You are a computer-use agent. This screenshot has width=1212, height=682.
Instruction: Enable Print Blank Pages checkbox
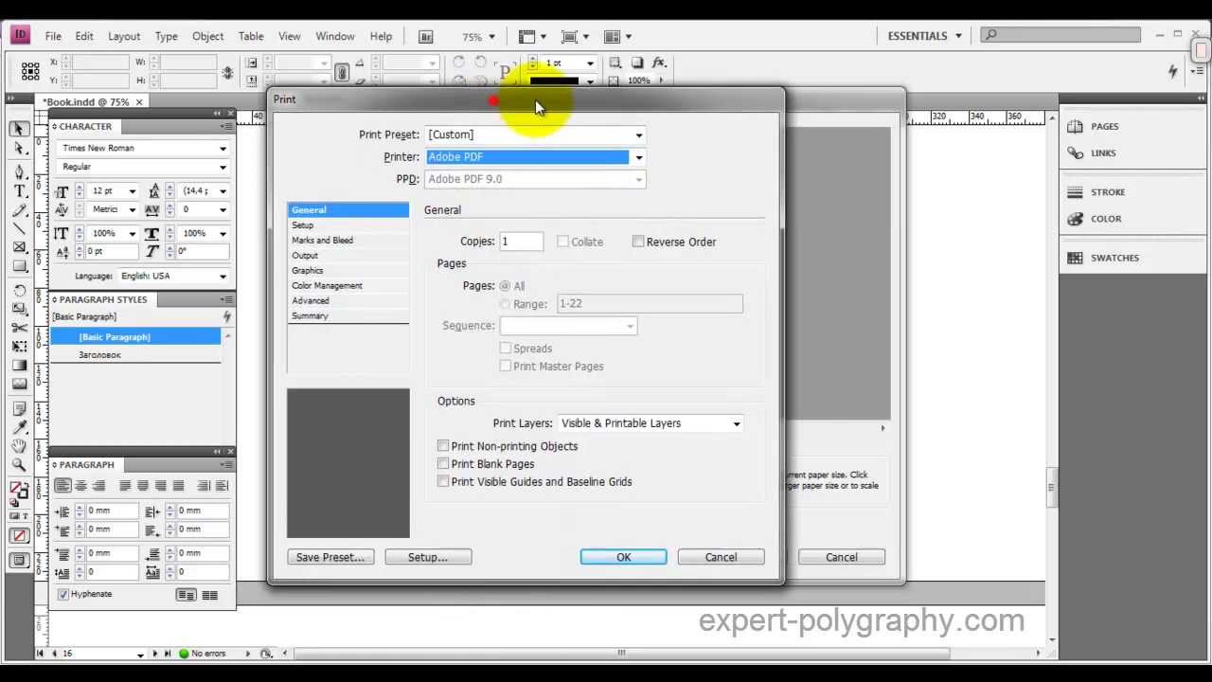tap(443, 463)
